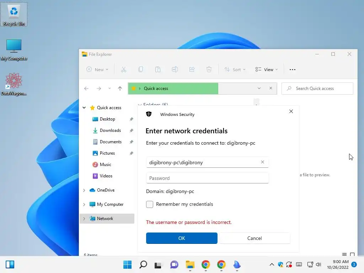Click the Paste clipboard icon

158,69
